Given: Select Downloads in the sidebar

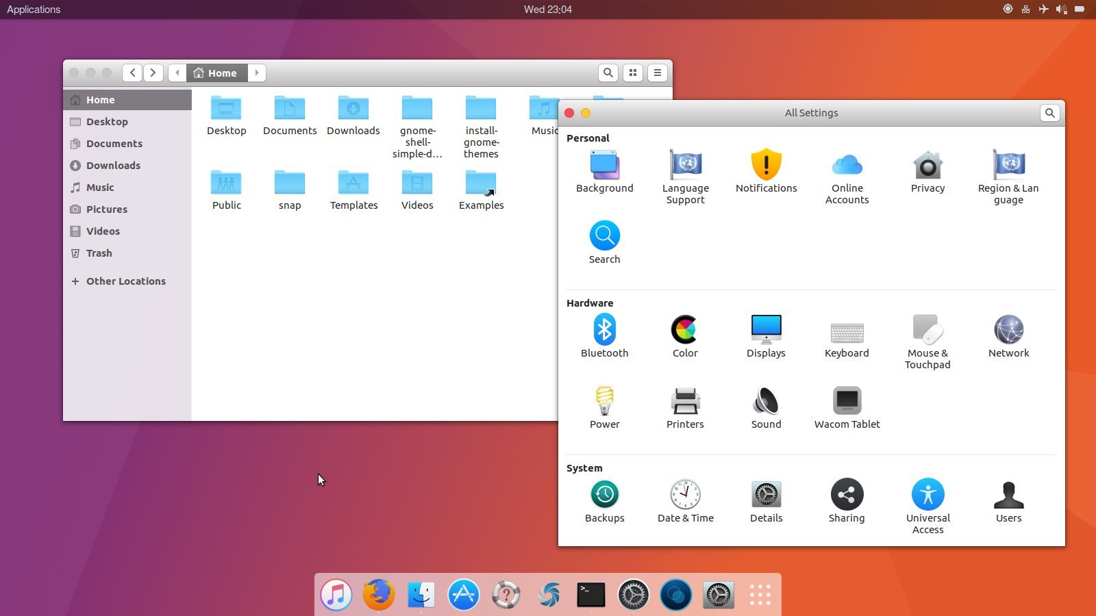Looking at the screenshot, I should (113, 166).
